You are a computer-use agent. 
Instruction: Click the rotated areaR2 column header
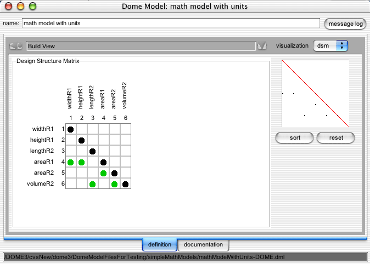coord(113,99)
